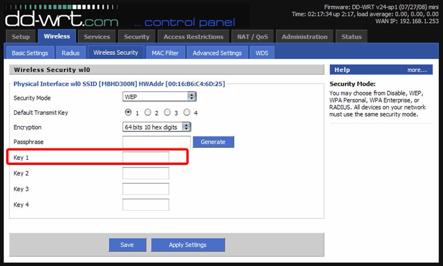Expand the Security Mode dropdown
This screenshot has width=443, height=266.
(159, 97)
